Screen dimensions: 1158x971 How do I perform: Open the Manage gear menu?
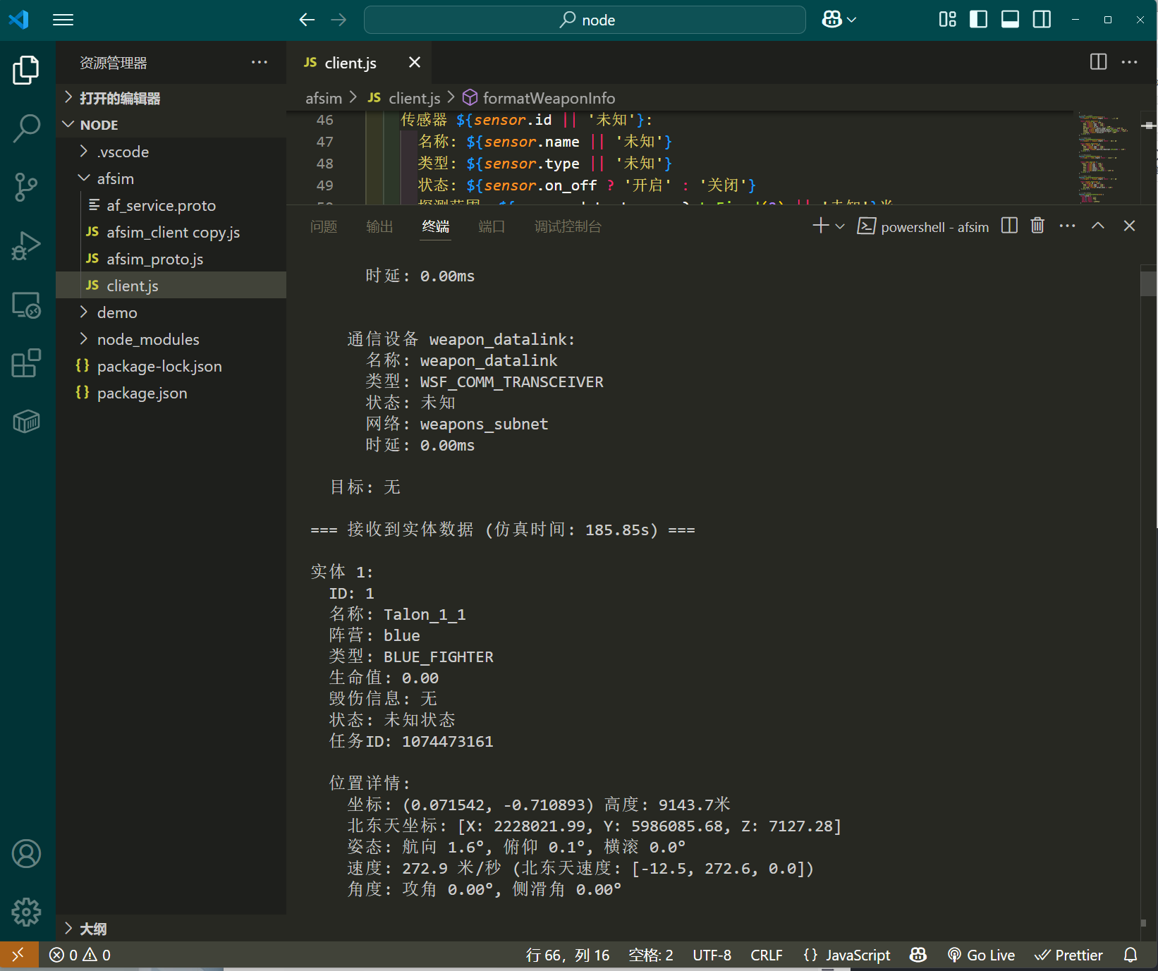26,912
